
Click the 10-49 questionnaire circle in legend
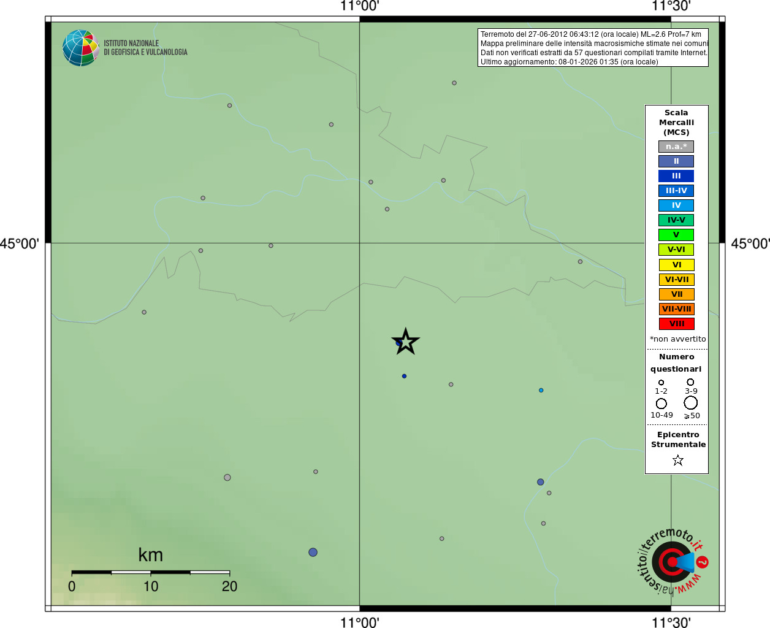click(661, 404)
